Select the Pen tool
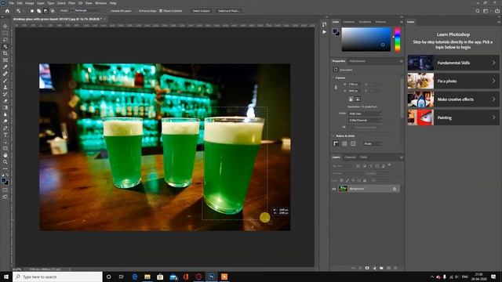This screenshot has height=282, width=502. tap(5, 128)
